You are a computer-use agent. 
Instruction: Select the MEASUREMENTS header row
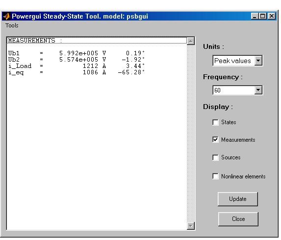97,41
